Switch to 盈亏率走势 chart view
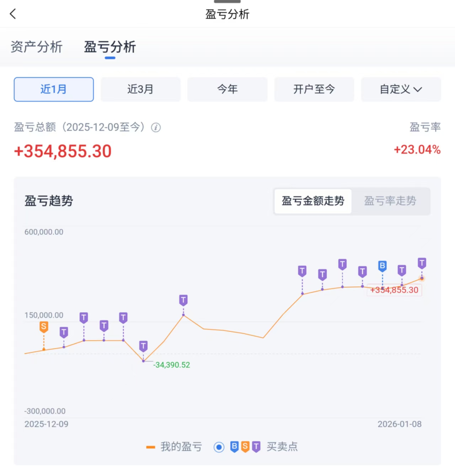The height and width of the screenshot is (475, 455). [390, 201]
